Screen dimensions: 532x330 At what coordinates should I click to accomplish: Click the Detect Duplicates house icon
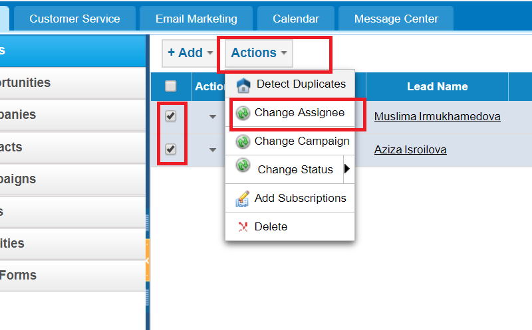243,85
